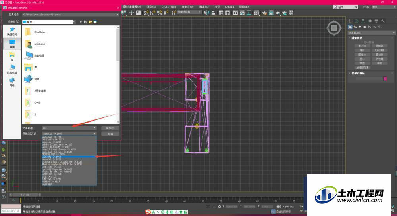The width and height of the screenshot is (397, 216).
Task: Select 桌面 desktop in places sidebar
Action: point(12,44)
